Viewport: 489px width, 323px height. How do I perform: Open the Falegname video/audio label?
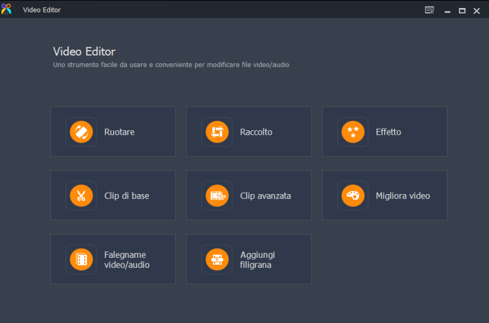(127, 260)
